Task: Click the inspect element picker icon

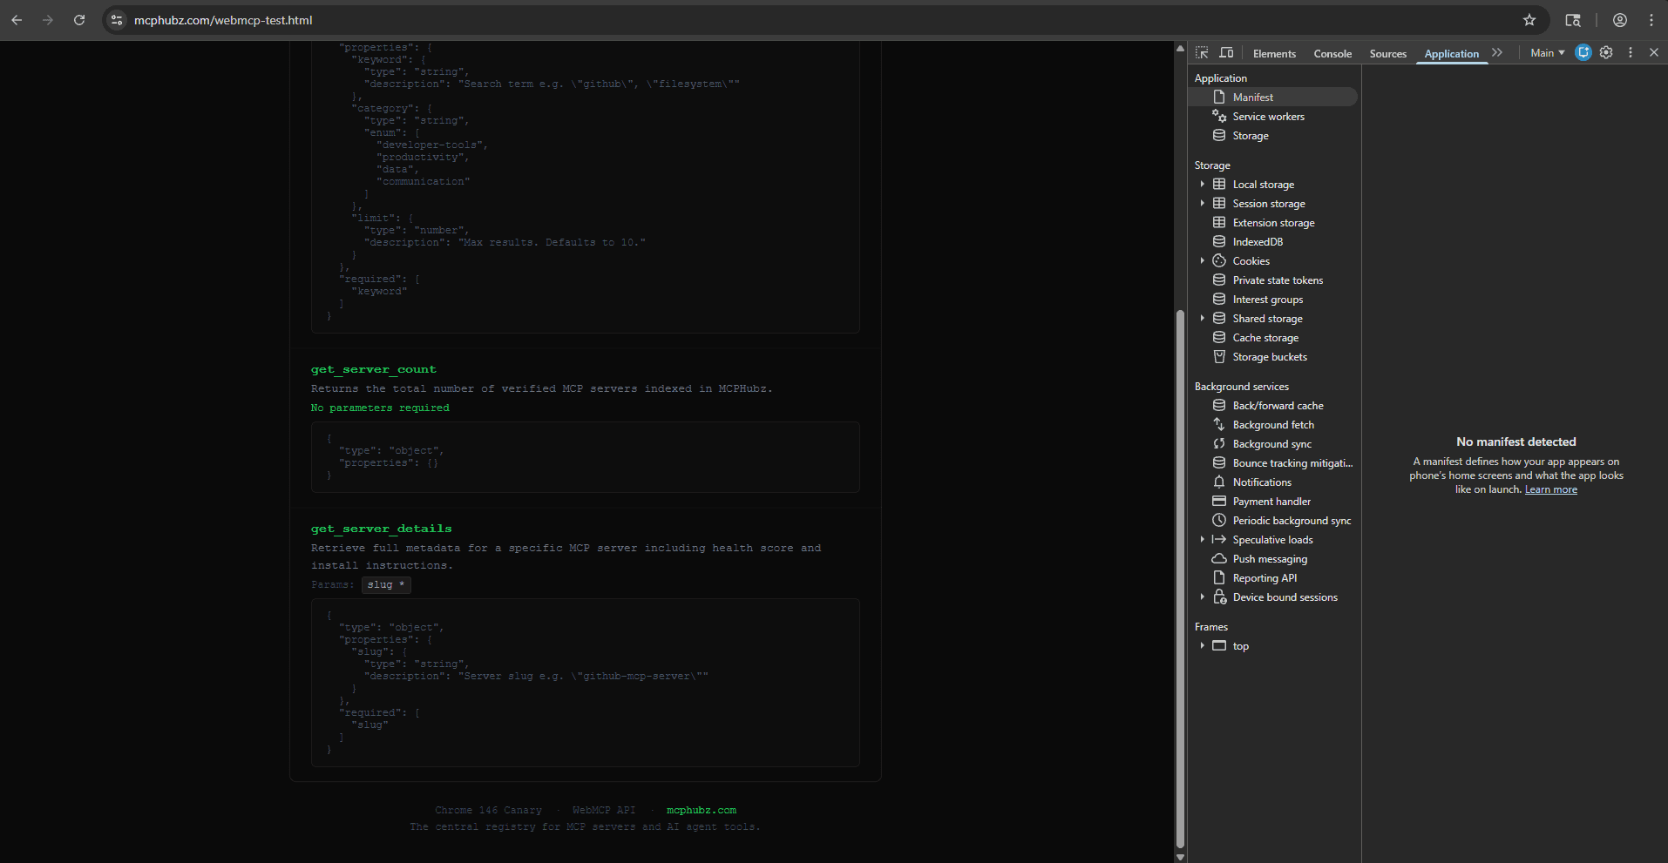Action: coord(1202,53)
